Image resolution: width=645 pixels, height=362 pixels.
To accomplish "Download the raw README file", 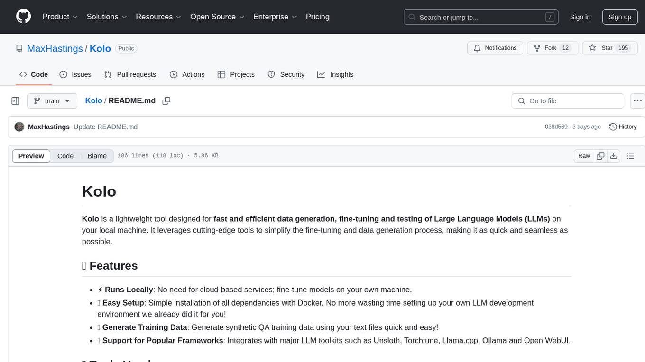I will coord(613,156).
